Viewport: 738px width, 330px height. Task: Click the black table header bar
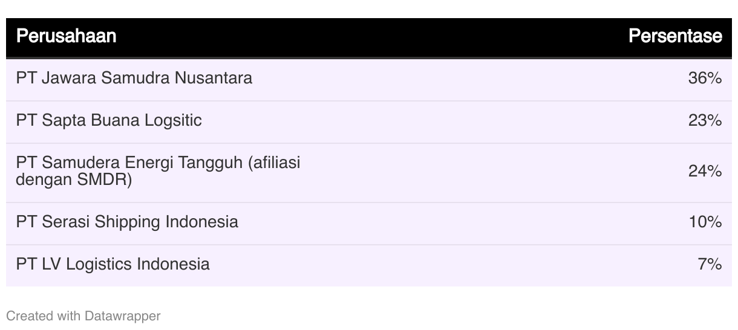coord(369,37)
